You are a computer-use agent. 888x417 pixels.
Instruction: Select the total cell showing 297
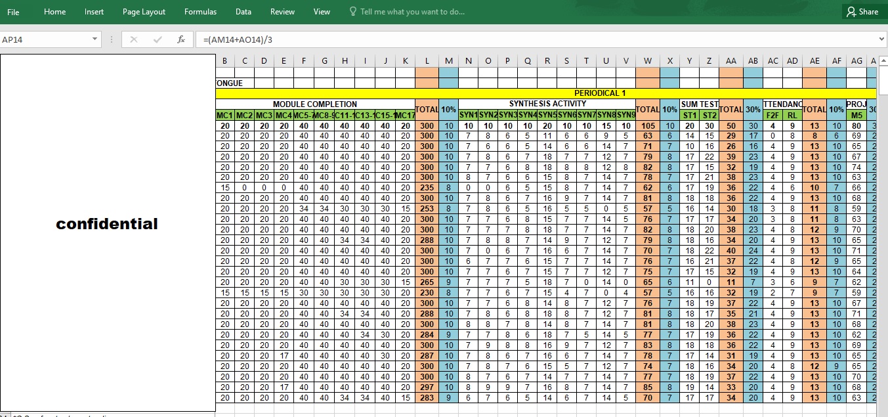[427, 387]
